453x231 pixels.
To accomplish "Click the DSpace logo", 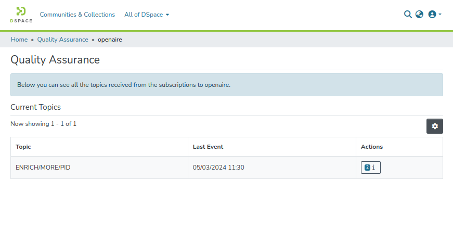I will (x=21, y=15).
